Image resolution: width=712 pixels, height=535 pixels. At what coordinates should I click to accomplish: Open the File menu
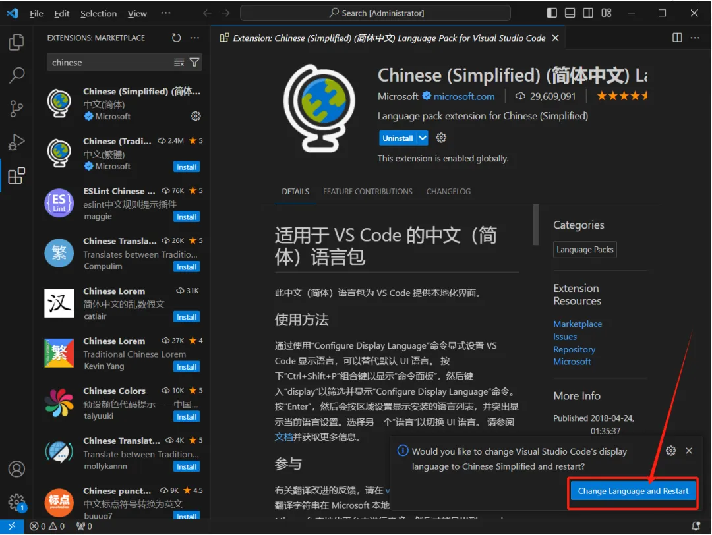point(36,14)
